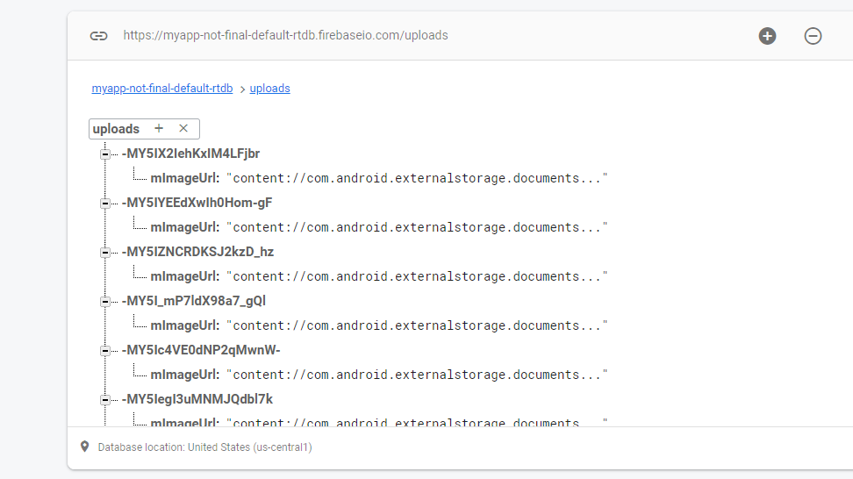Click the link icon beside database URL

98,36
